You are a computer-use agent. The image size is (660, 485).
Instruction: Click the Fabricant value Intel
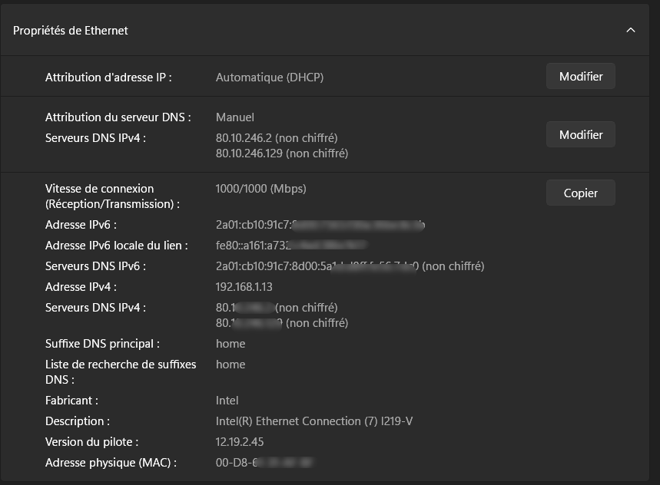coord(227,401)
